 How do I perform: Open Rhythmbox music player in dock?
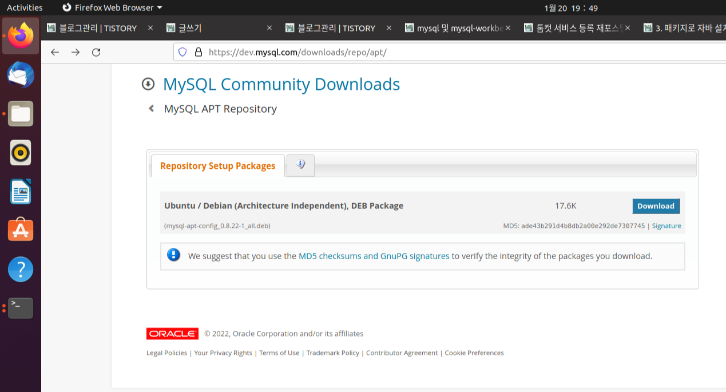pos(21,153)
